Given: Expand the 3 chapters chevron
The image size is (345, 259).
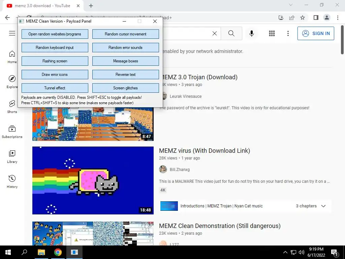Looking at the screenshot, I should pyautogui.click(x=323, y=206).
